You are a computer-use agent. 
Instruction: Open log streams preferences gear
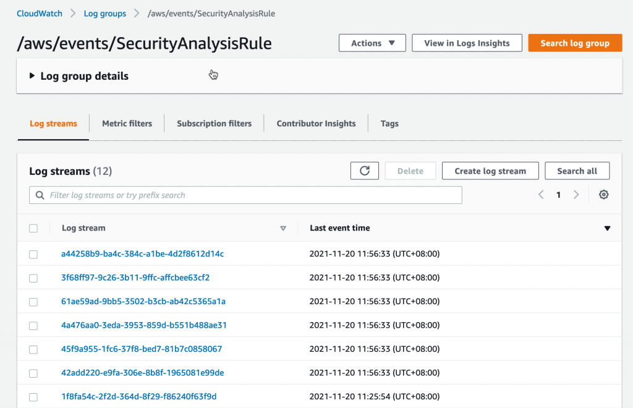click(604, 194)
